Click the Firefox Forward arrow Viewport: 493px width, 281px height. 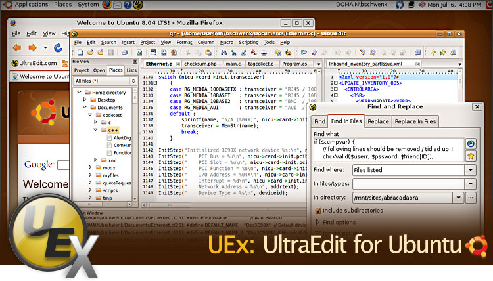coord(32,47)
